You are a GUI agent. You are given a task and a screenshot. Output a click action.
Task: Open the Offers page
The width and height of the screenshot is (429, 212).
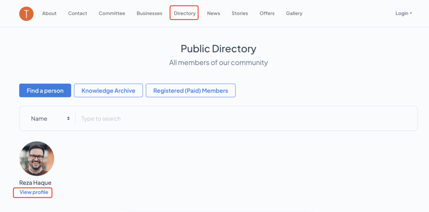point(267,13)
